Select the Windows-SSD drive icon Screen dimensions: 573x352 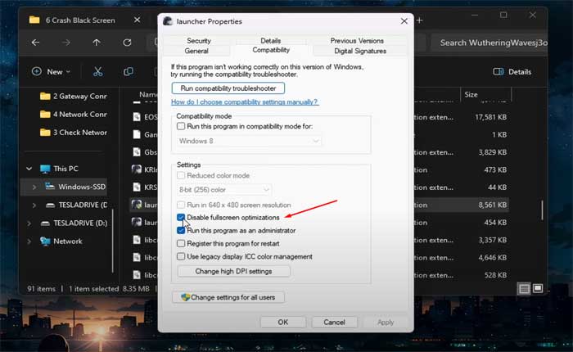pos(47,187)
